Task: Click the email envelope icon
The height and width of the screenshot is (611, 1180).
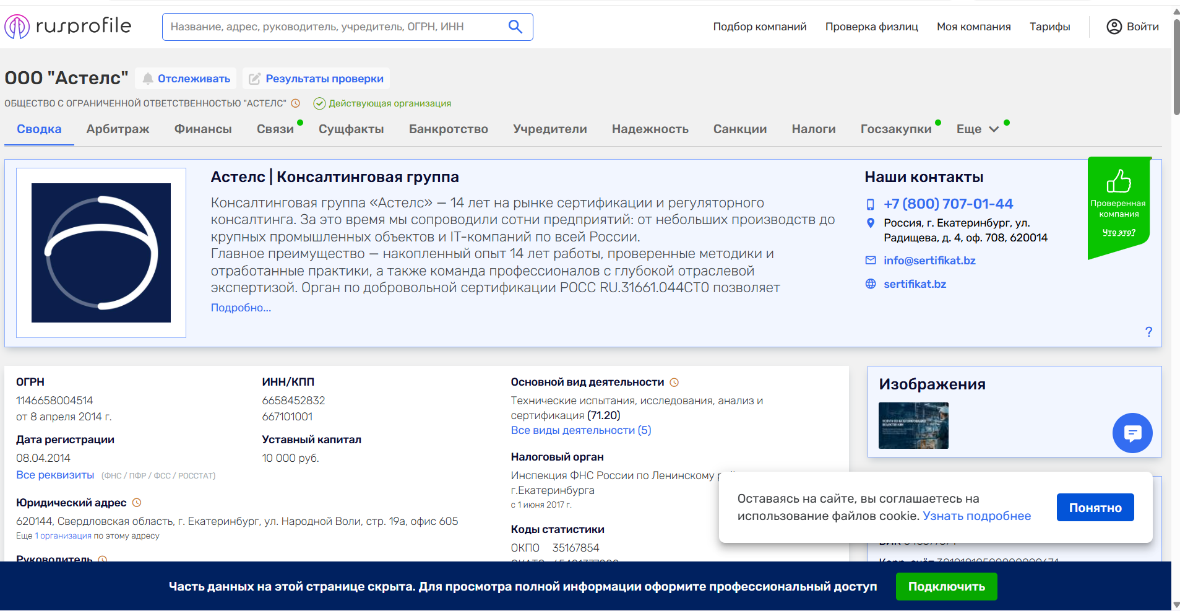Action: point(870,261)
